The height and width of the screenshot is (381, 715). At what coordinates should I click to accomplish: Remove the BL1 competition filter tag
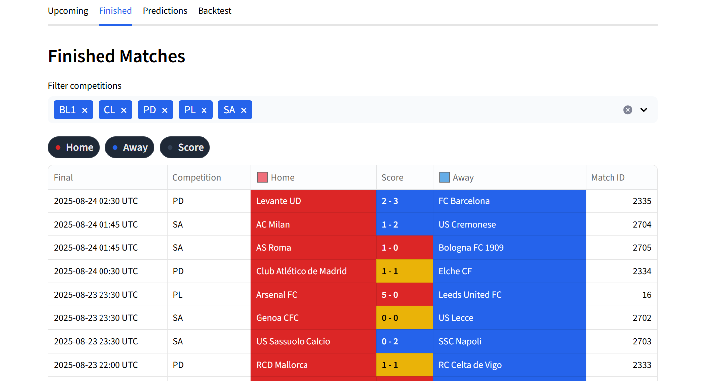[85, 110]
